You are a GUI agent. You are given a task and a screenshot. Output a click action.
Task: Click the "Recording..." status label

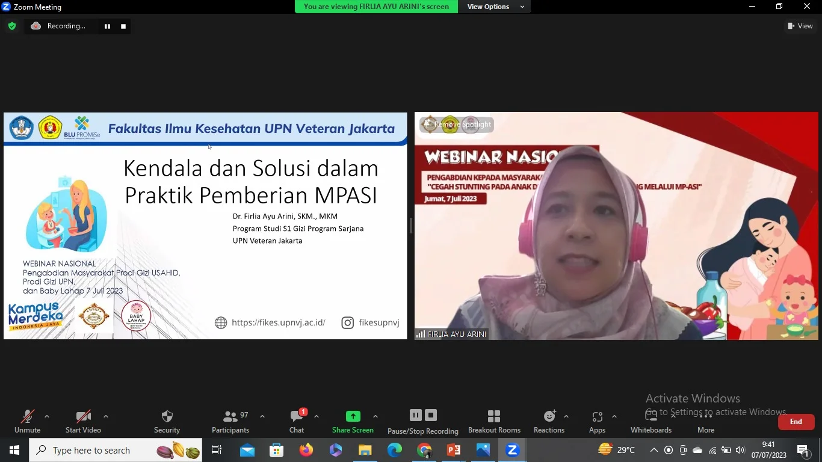(66, 26)
